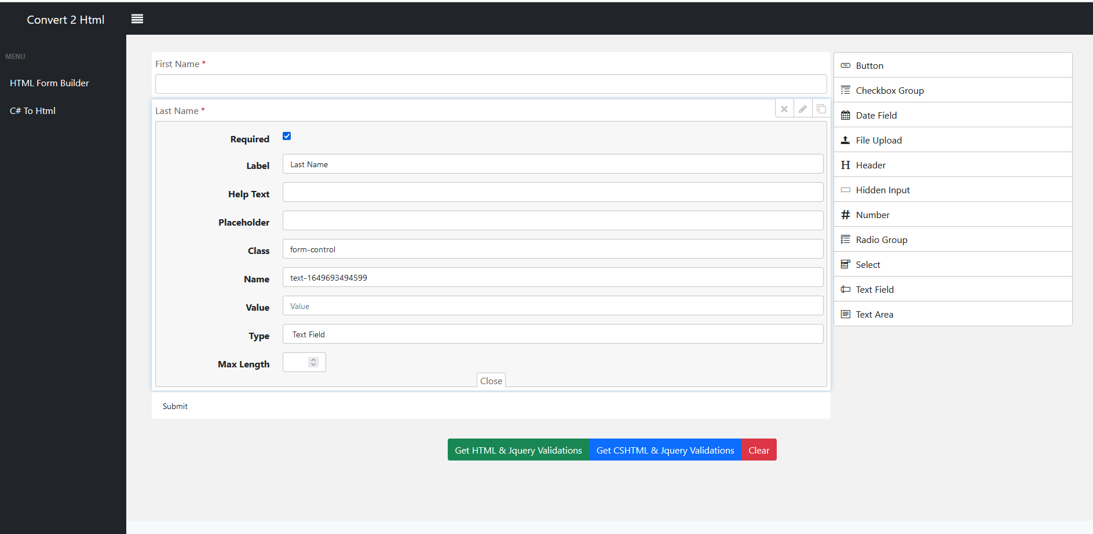Click the pencil edit icon for Last Name
This screenshot has width=1093, height=534.
point(803,109)
